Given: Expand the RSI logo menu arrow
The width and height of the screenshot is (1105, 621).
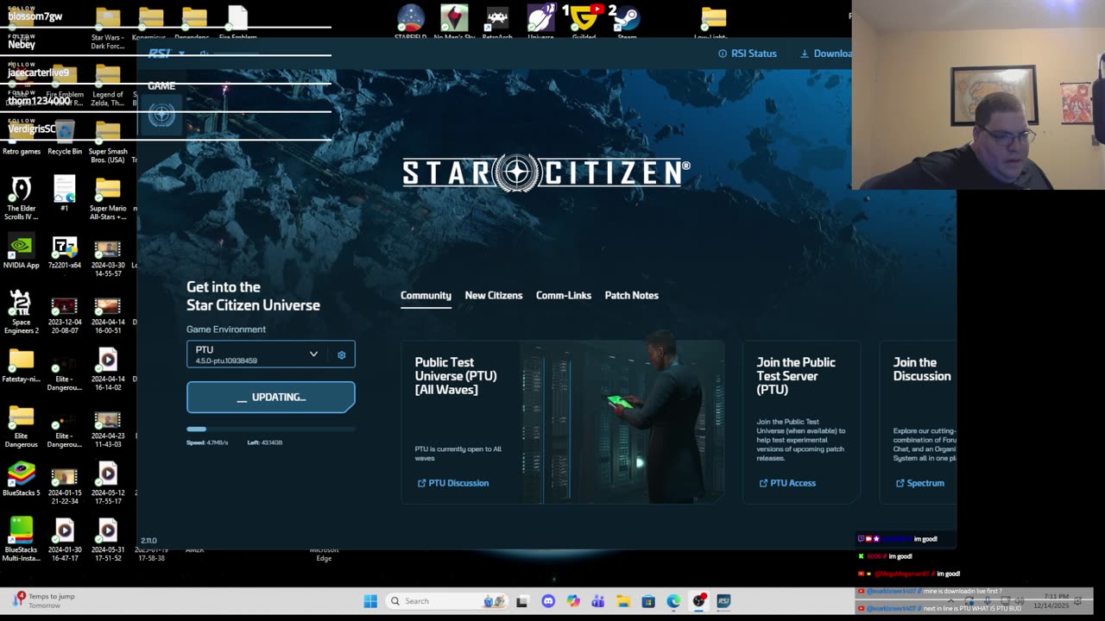Looking at the screenshot, I should pos(181,53).
